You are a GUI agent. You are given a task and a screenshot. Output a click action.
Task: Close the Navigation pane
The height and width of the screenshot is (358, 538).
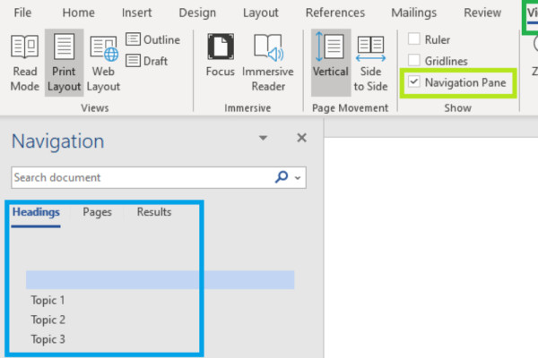[x=301, y=138]
